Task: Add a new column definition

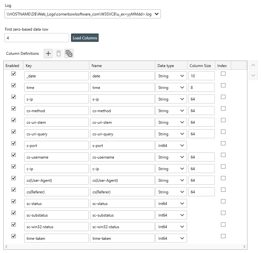Action: [x=48, y=54]
